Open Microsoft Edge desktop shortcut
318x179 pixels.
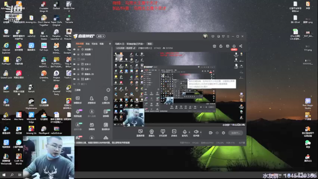tap(31, 117)
